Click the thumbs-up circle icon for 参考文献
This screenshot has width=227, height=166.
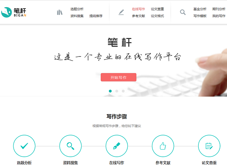coord(163,146)
